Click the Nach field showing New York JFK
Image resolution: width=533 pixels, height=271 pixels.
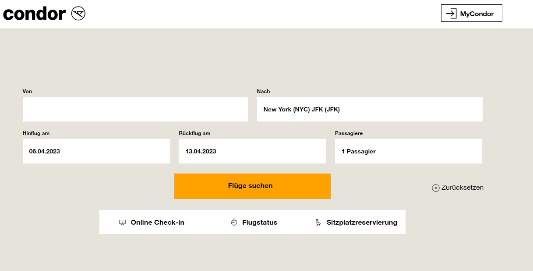coord(369,109)
